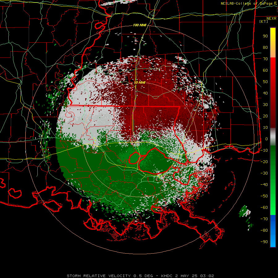This screenshot has height=278, width=278.
Task: Click the -80 value on the velocity scale
Action: click(x=264, y=230)
